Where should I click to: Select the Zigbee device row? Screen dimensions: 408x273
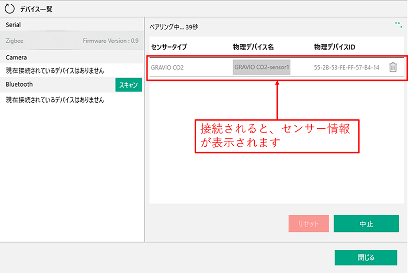72,41
